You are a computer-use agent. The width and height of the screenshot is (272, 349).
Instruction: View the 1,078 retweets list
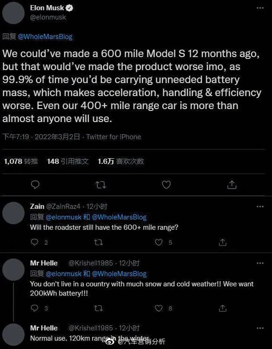pyautogui.click(x=21, y=161)
